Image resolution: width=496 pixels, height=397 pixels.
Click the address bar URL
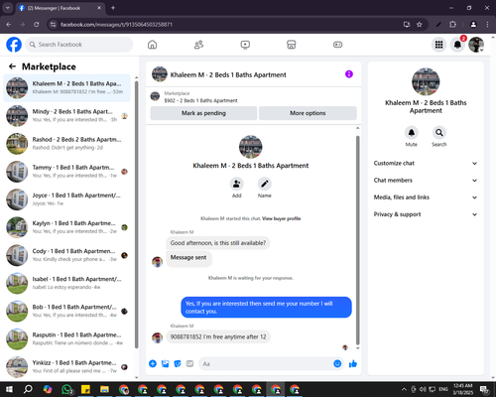pyautogui.click(x=116, y=25)
